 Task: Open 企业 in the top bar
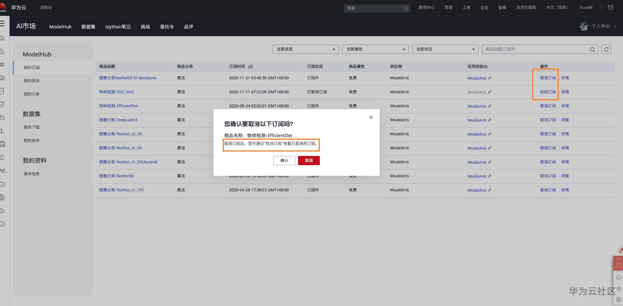pos(484,8)
